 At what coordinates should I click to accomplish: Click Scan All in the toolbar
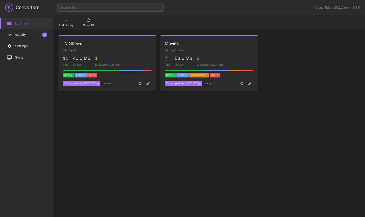[88, 22]
